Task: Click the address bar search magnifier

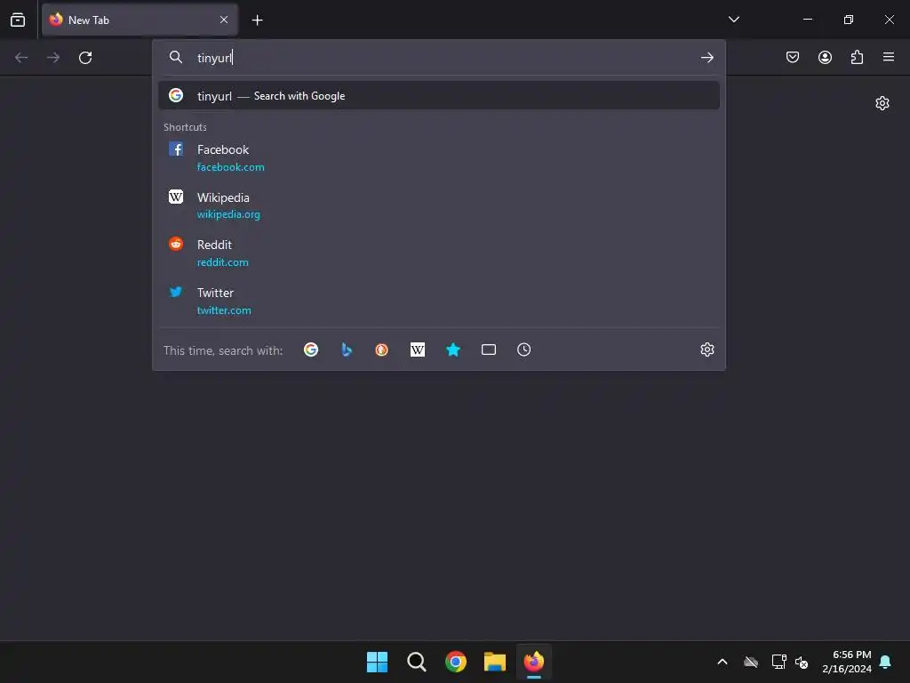Action: [x=176, y=57]
